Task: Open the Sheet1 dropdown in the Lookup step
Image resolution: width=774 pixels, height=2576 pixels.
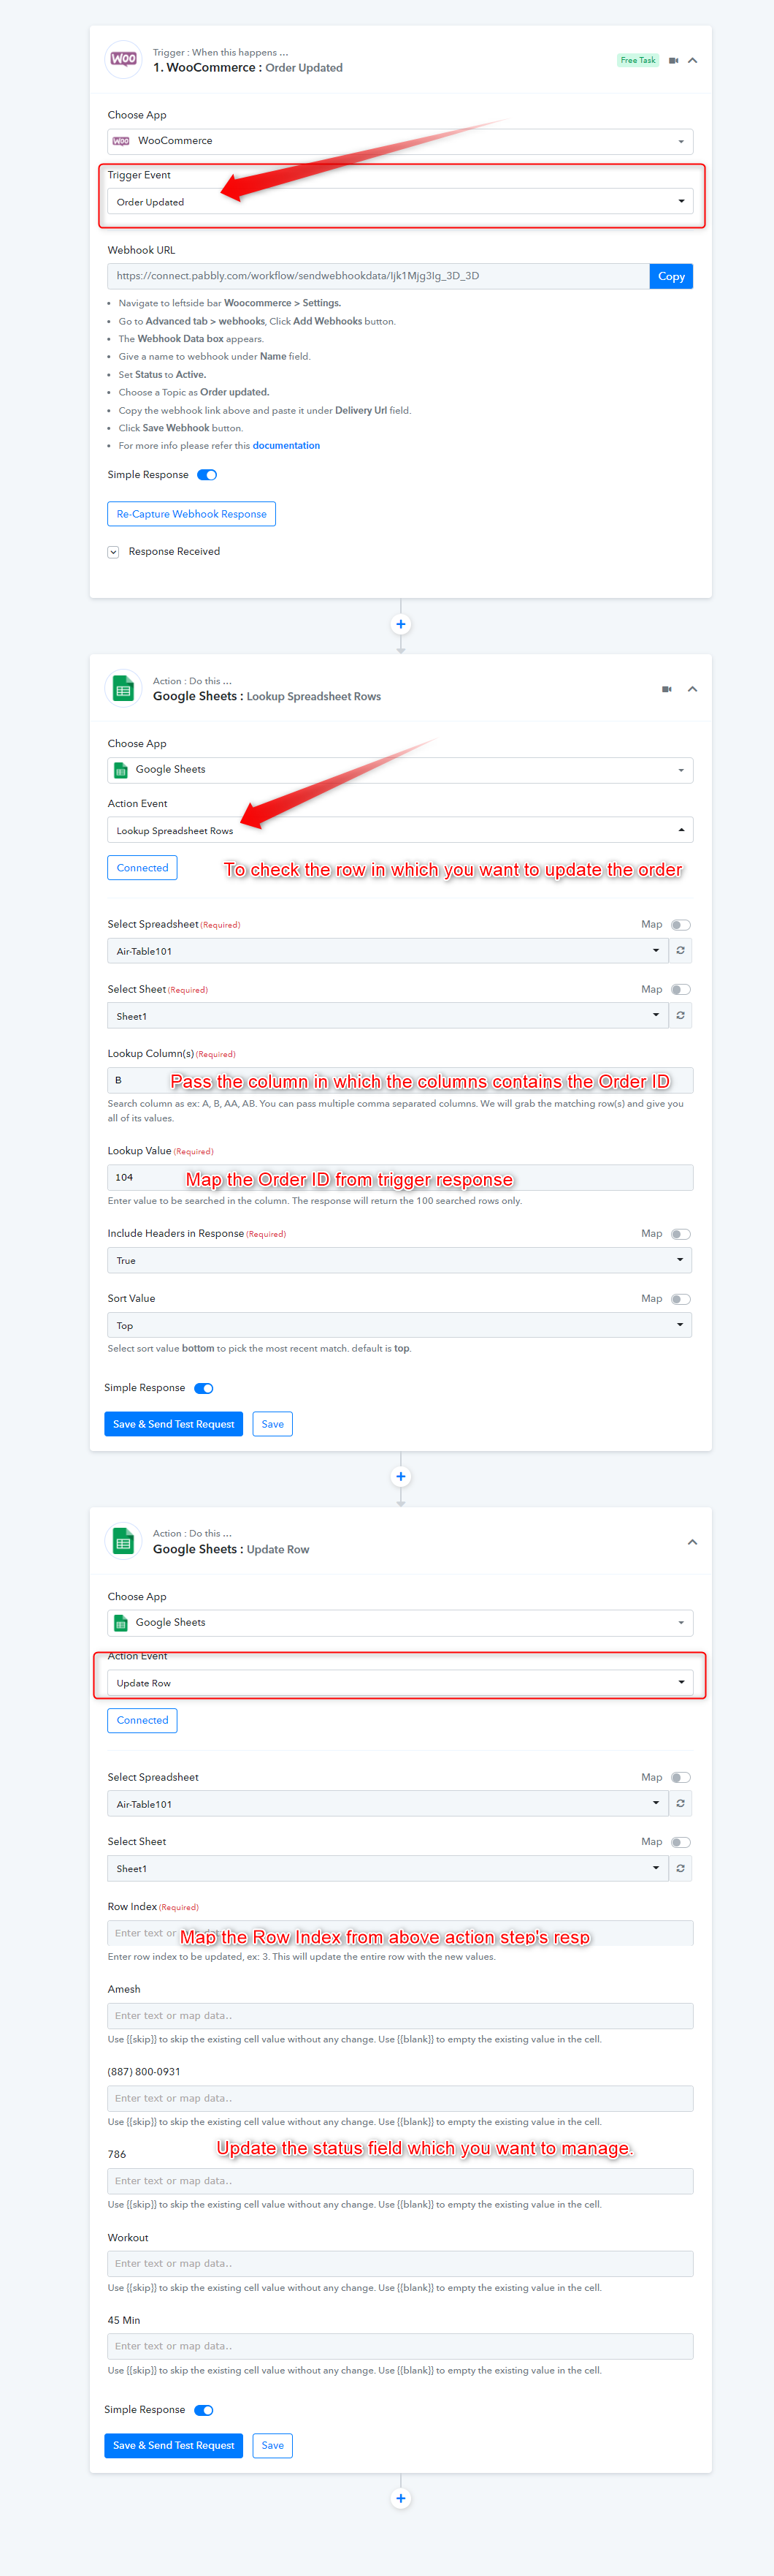Action: [x=386, y=1016]
